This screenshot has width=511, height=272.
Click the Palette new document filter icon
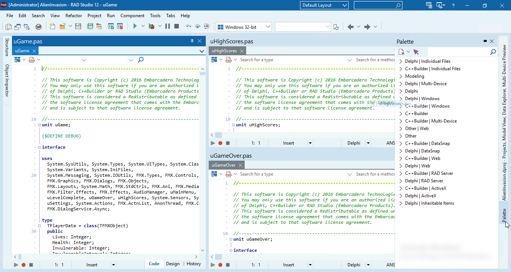tap(401, 52)
